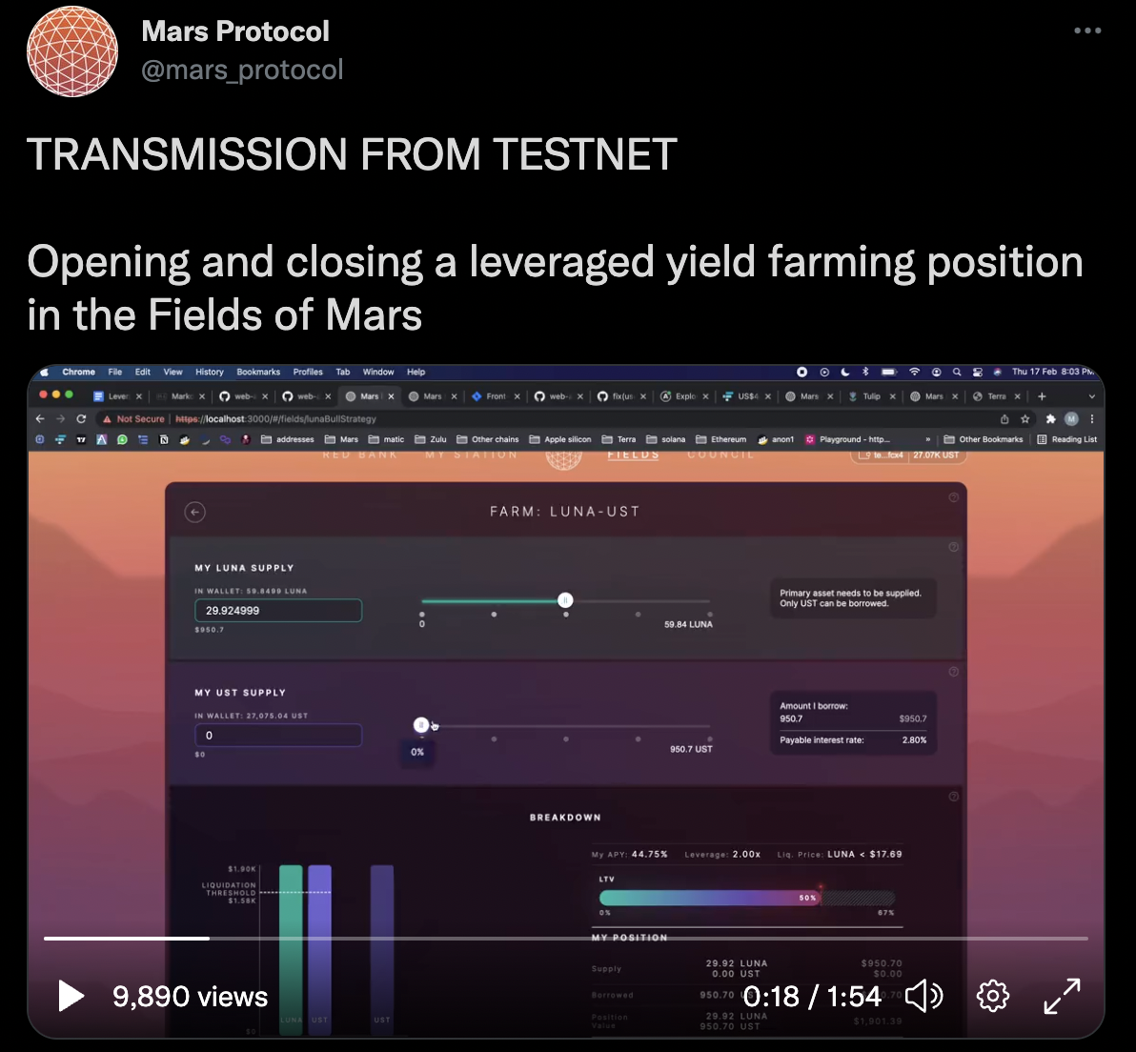This screenshot has height=1052, width=1136.
Task: Open the Profiles menu
Action: click(308, 372)
